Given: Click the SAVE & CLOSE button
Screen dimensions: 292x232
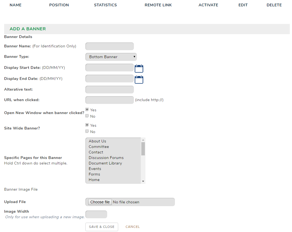Looking at the screenshot, I should pos(102,227).
